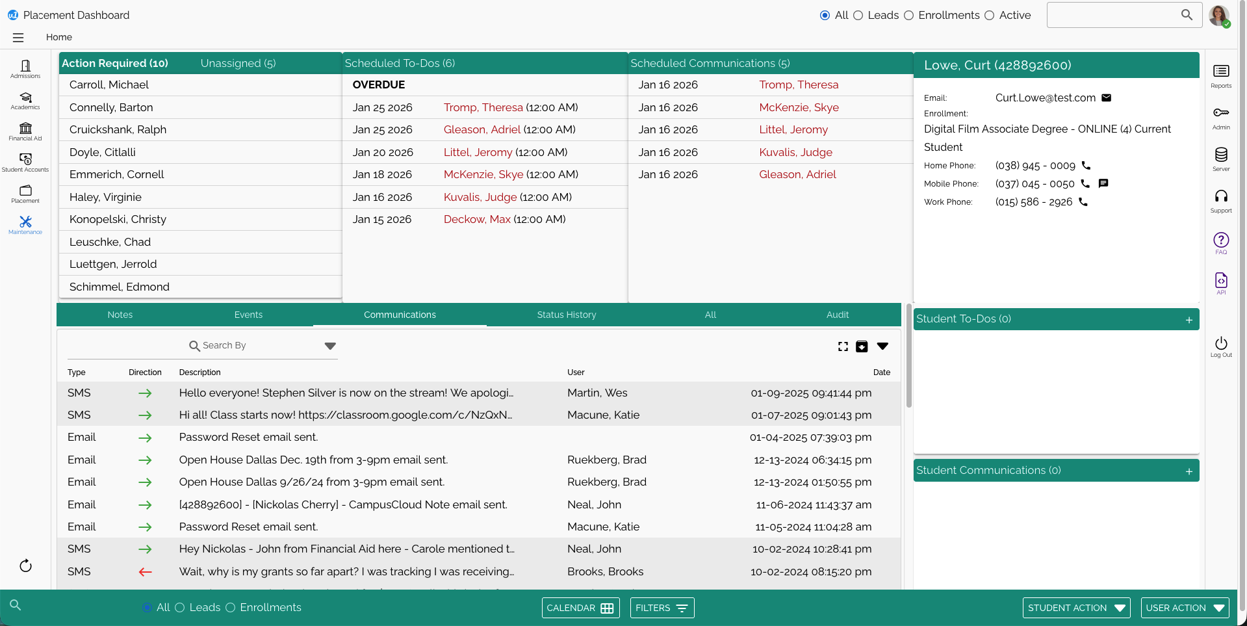Open the Placement section icon
This screenshot has width=1247, height=626.
click(x=25, y=192)
